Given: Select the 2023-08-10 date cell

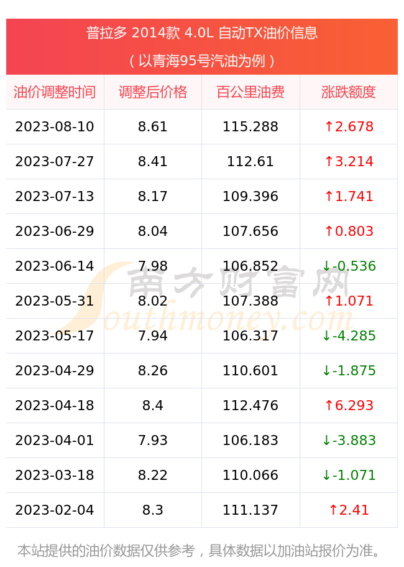Looking at the screenshot, I should [x=55, y=127].
